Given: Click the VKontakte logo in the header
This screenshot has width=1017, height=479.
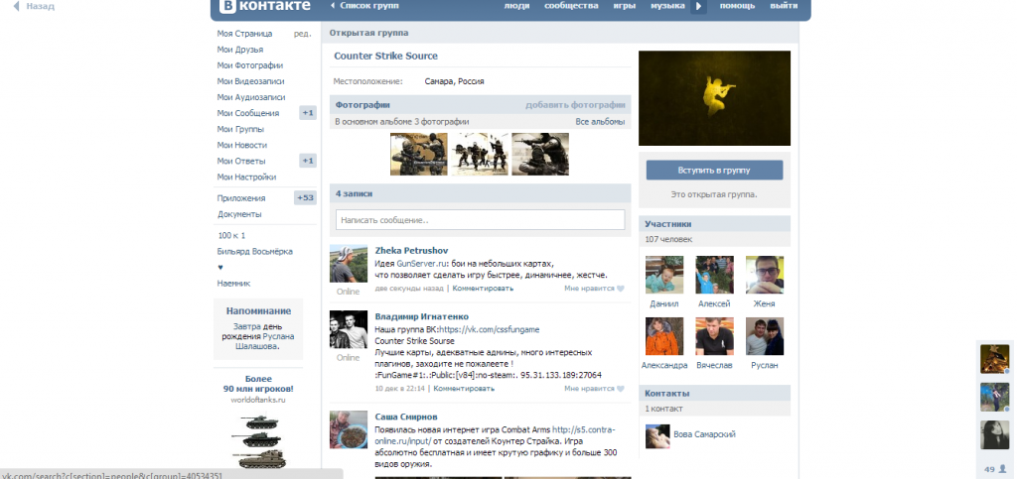Looking at the screenshot, I should pyautogui.click(x=264, y=8).
